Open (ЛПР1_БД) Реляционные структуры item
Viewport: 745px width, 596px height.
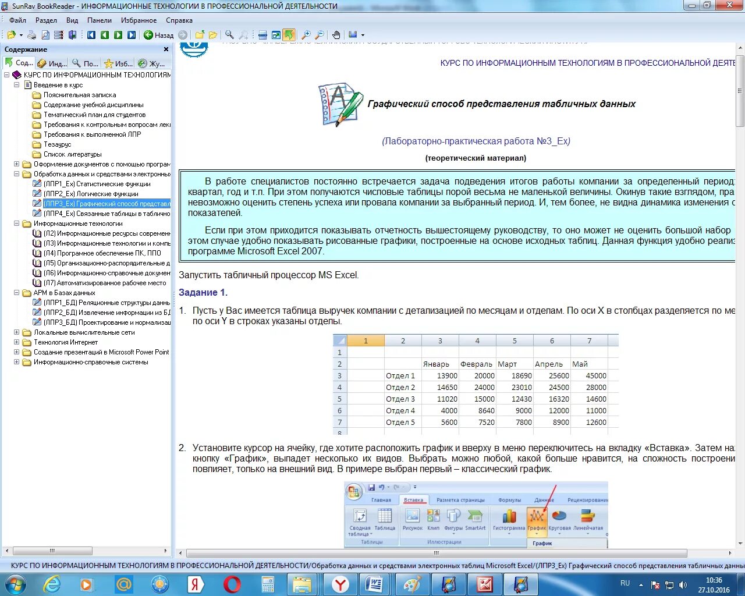point(107,303)
